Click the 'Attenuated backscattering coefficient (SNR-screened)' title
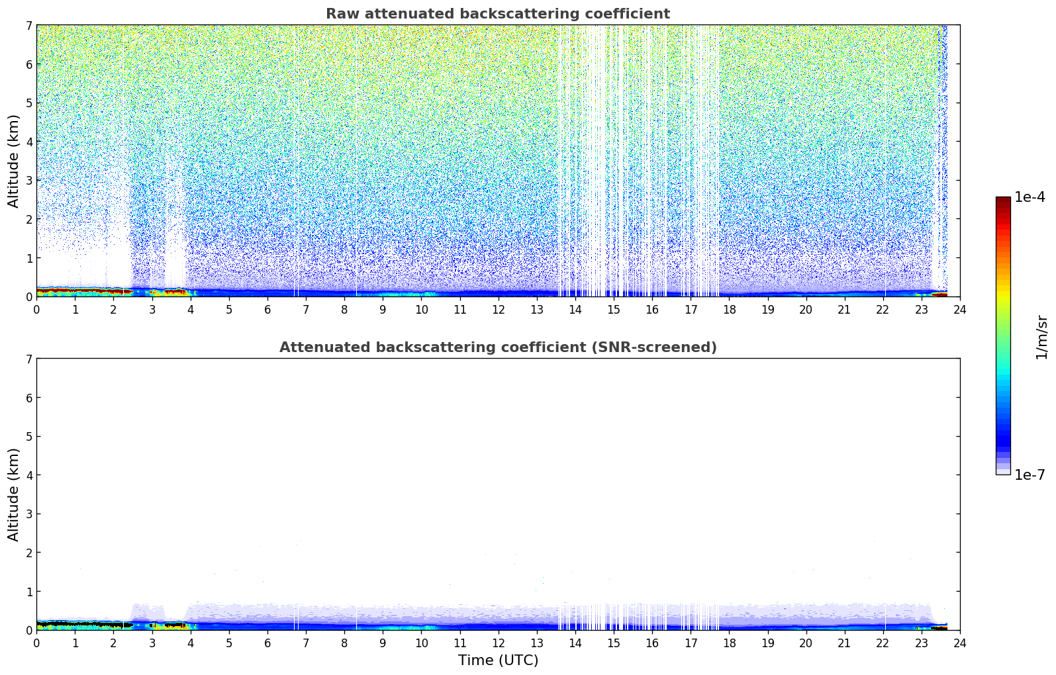The height and width of the screenshot is (675, 1056). tap(497, 347)
